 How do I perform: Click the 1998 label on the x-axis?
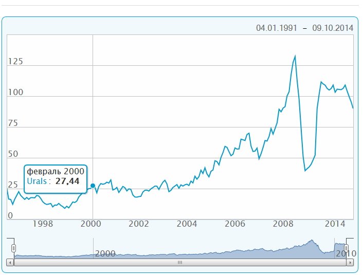coord(43,224)
